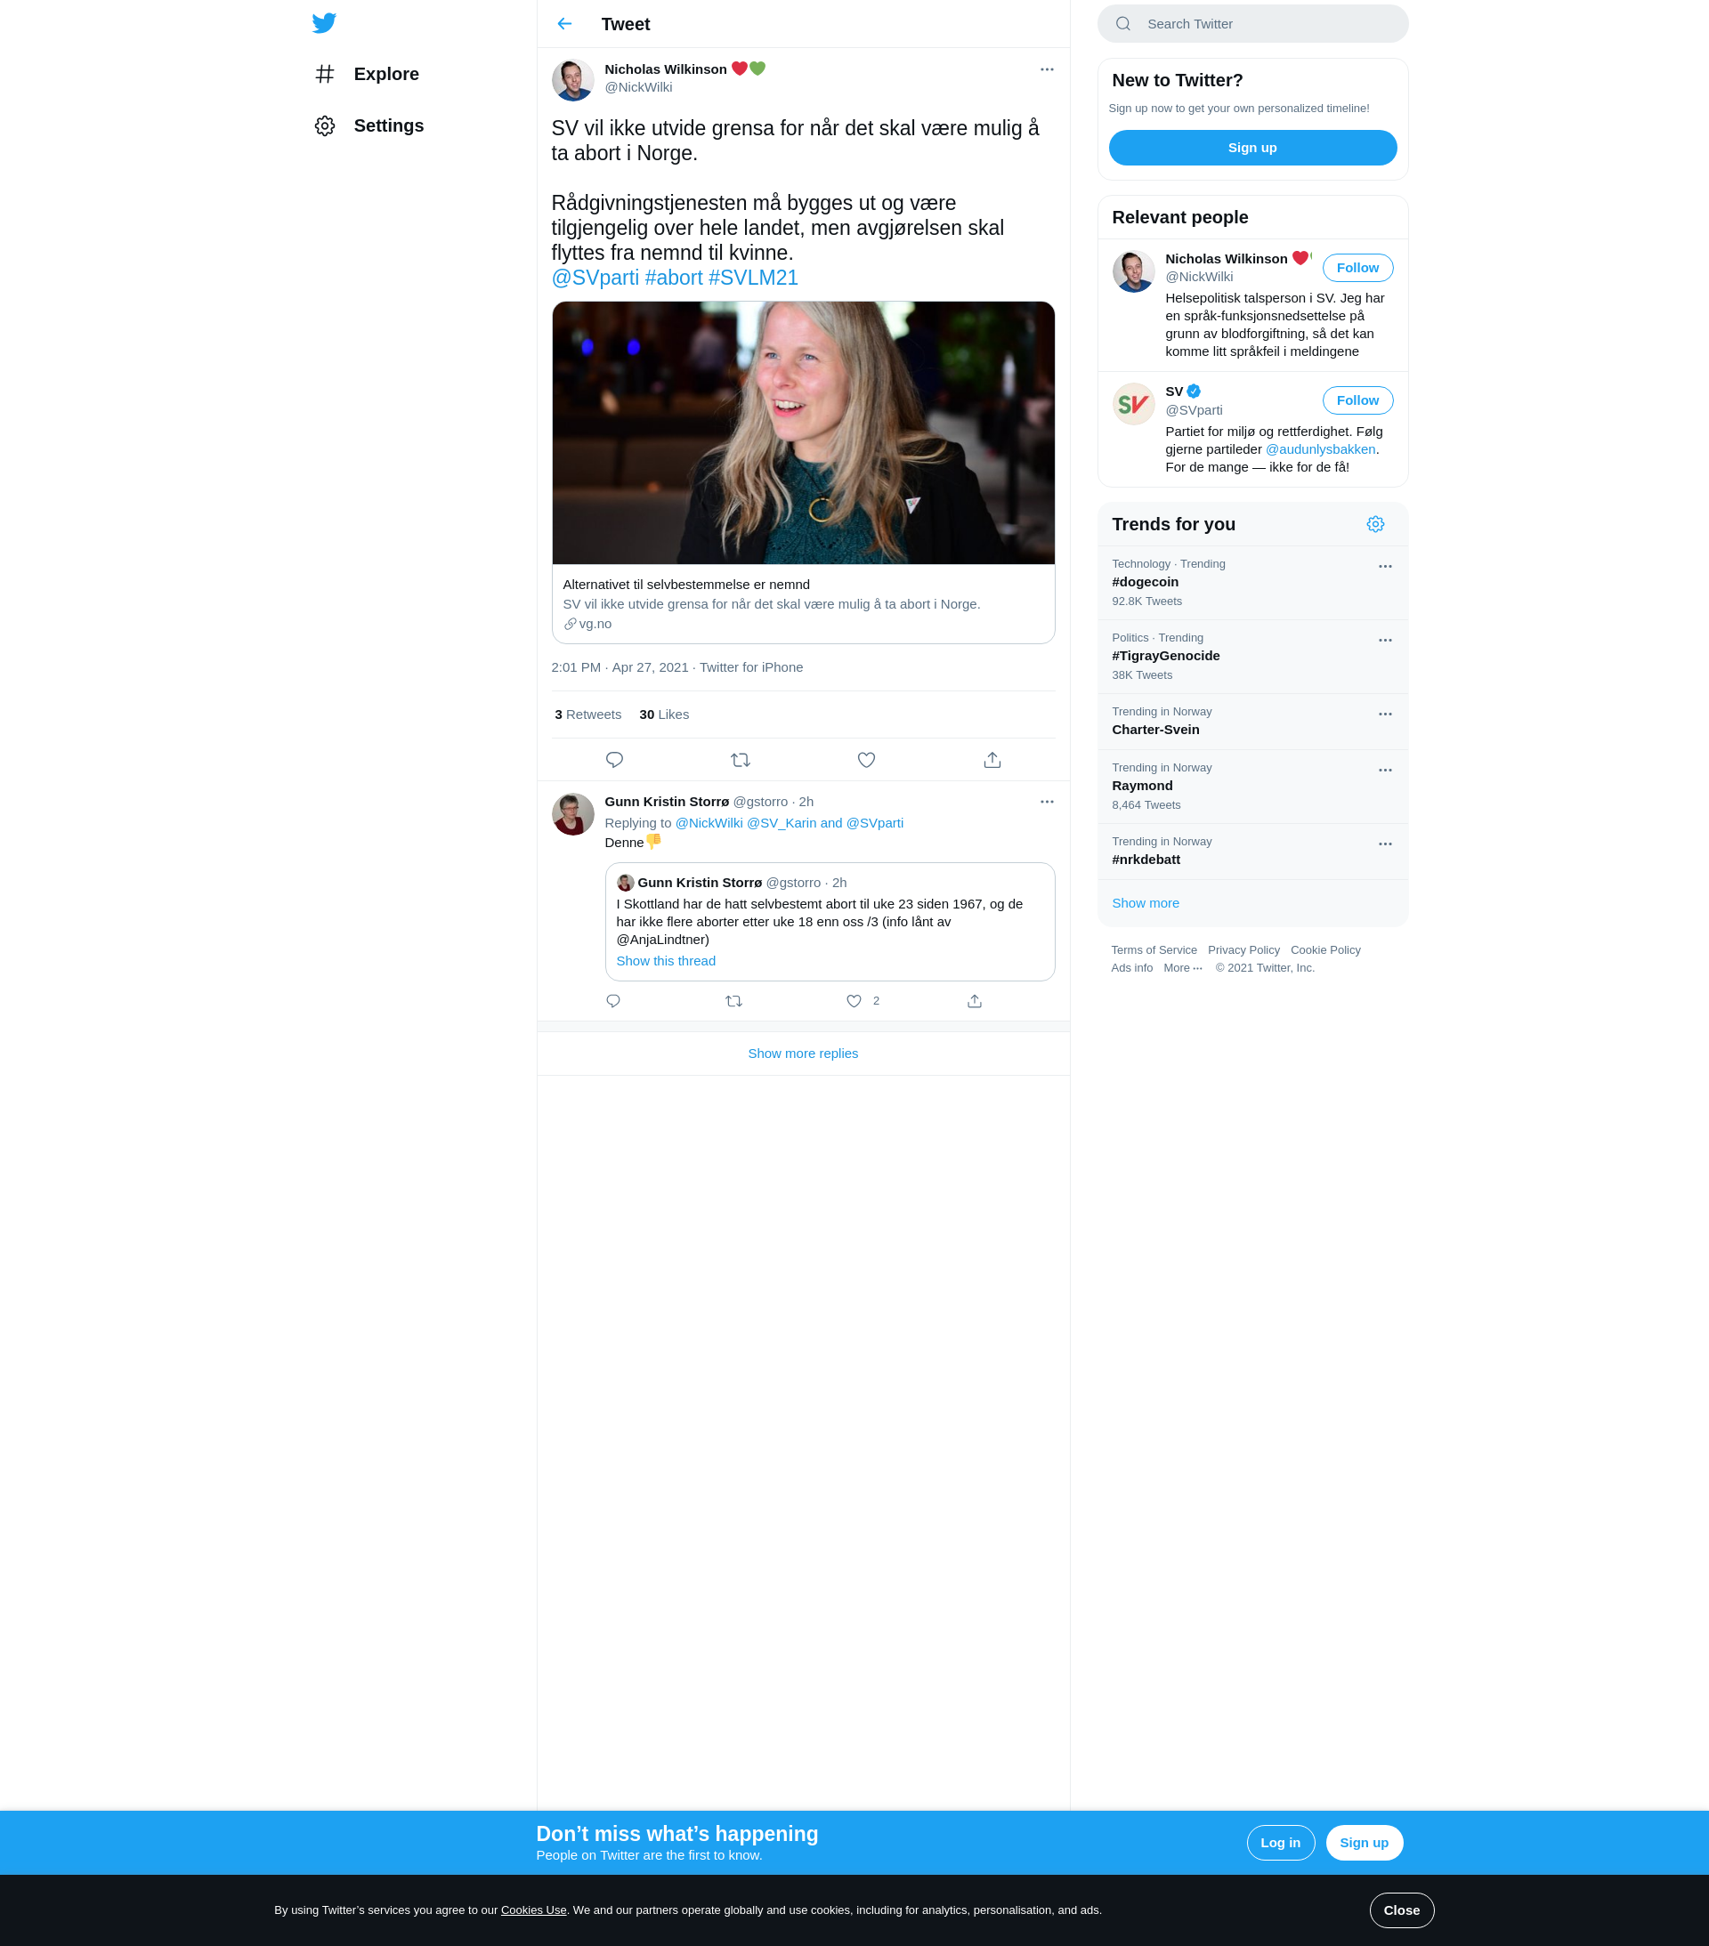Go back using the arrow icon
Viewport: 1709px width, 1946px height.
pyautogui.click(x=565, y=24)
